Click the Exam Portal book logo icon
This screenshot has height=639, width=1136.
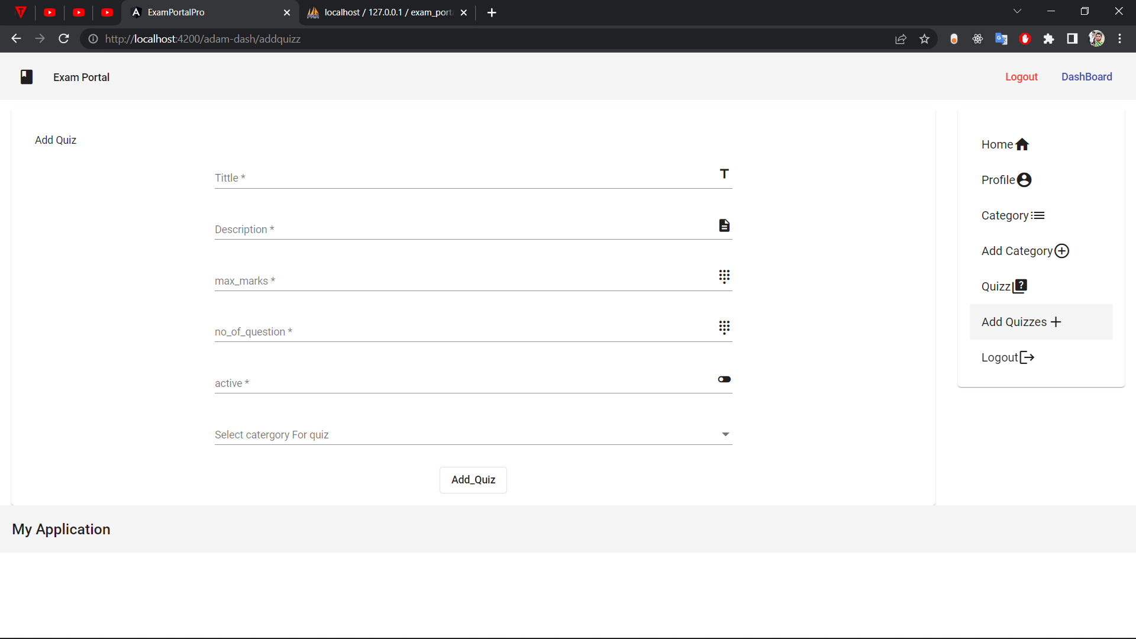27,77
